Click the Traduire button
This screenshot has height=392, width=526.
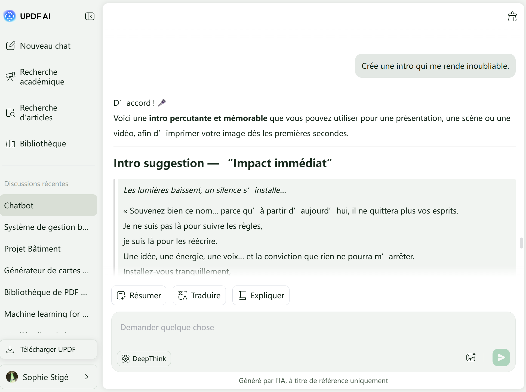[x=199, y=295]
